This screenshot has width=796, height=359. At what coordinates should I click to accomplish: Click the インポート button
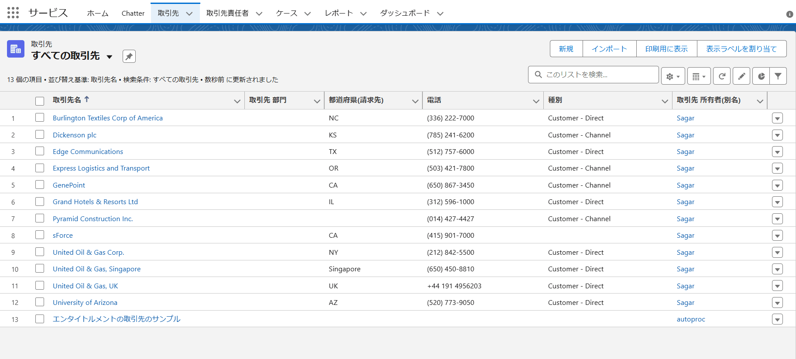tap(609, 49)
